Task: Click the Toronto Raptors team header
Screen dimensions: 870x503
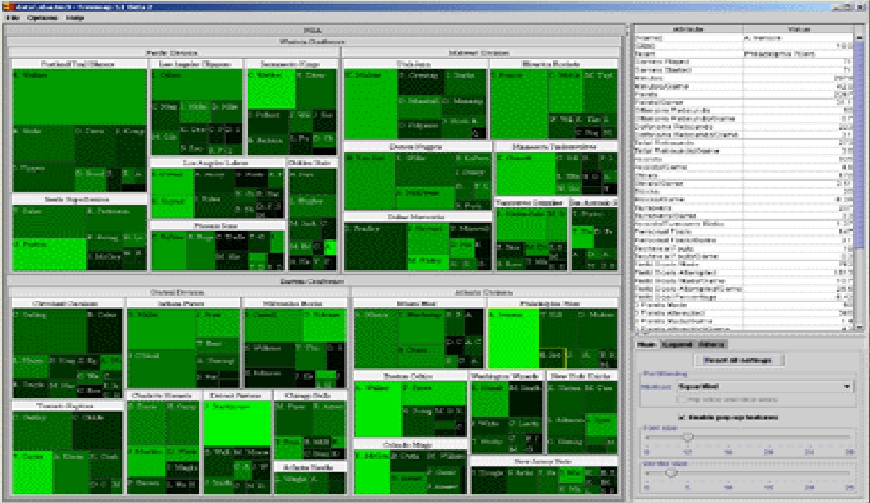Action: coord(66,406)
